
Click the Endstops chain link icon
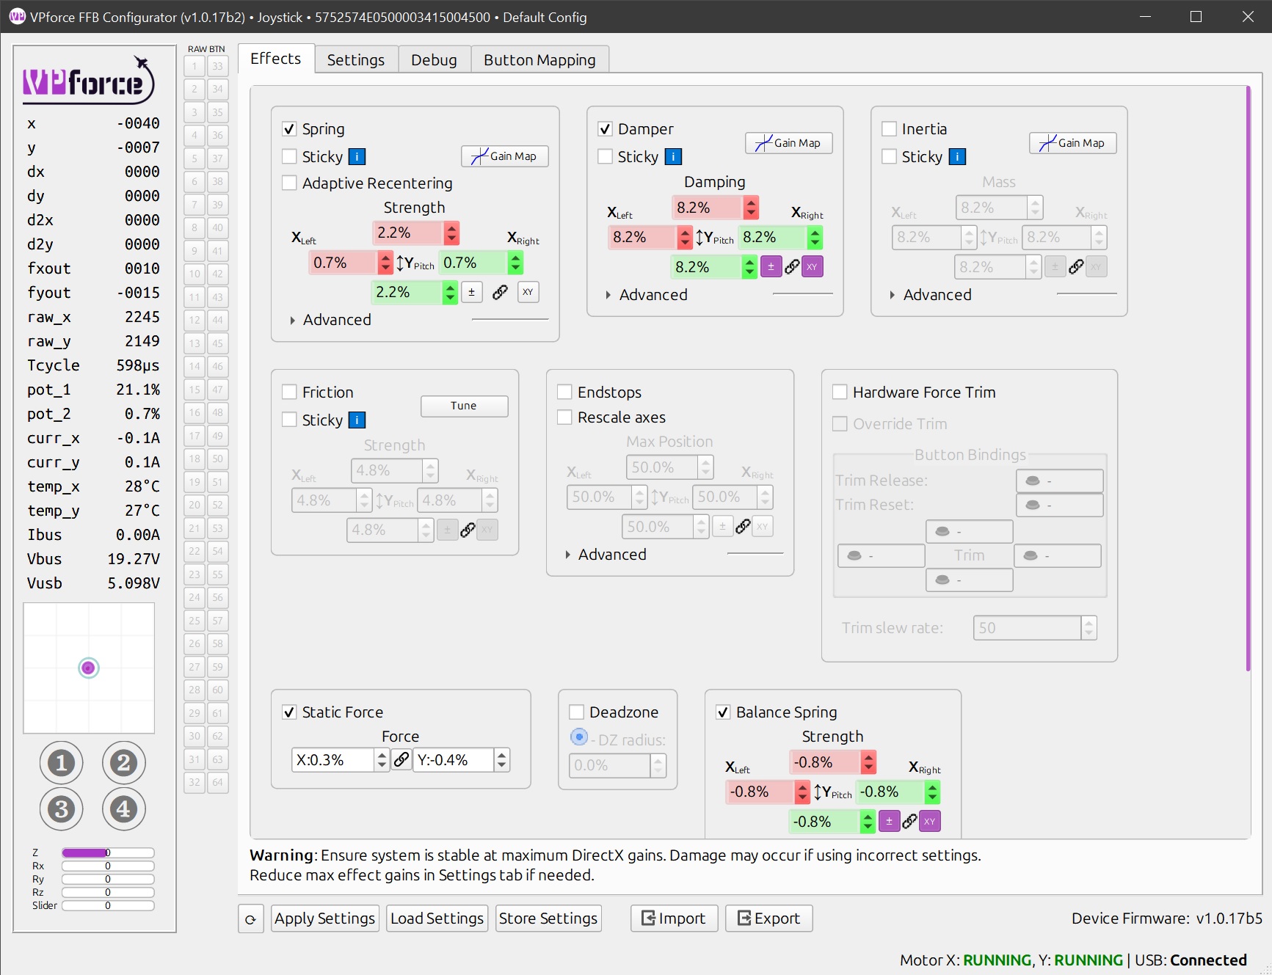(x=743, y=526)
